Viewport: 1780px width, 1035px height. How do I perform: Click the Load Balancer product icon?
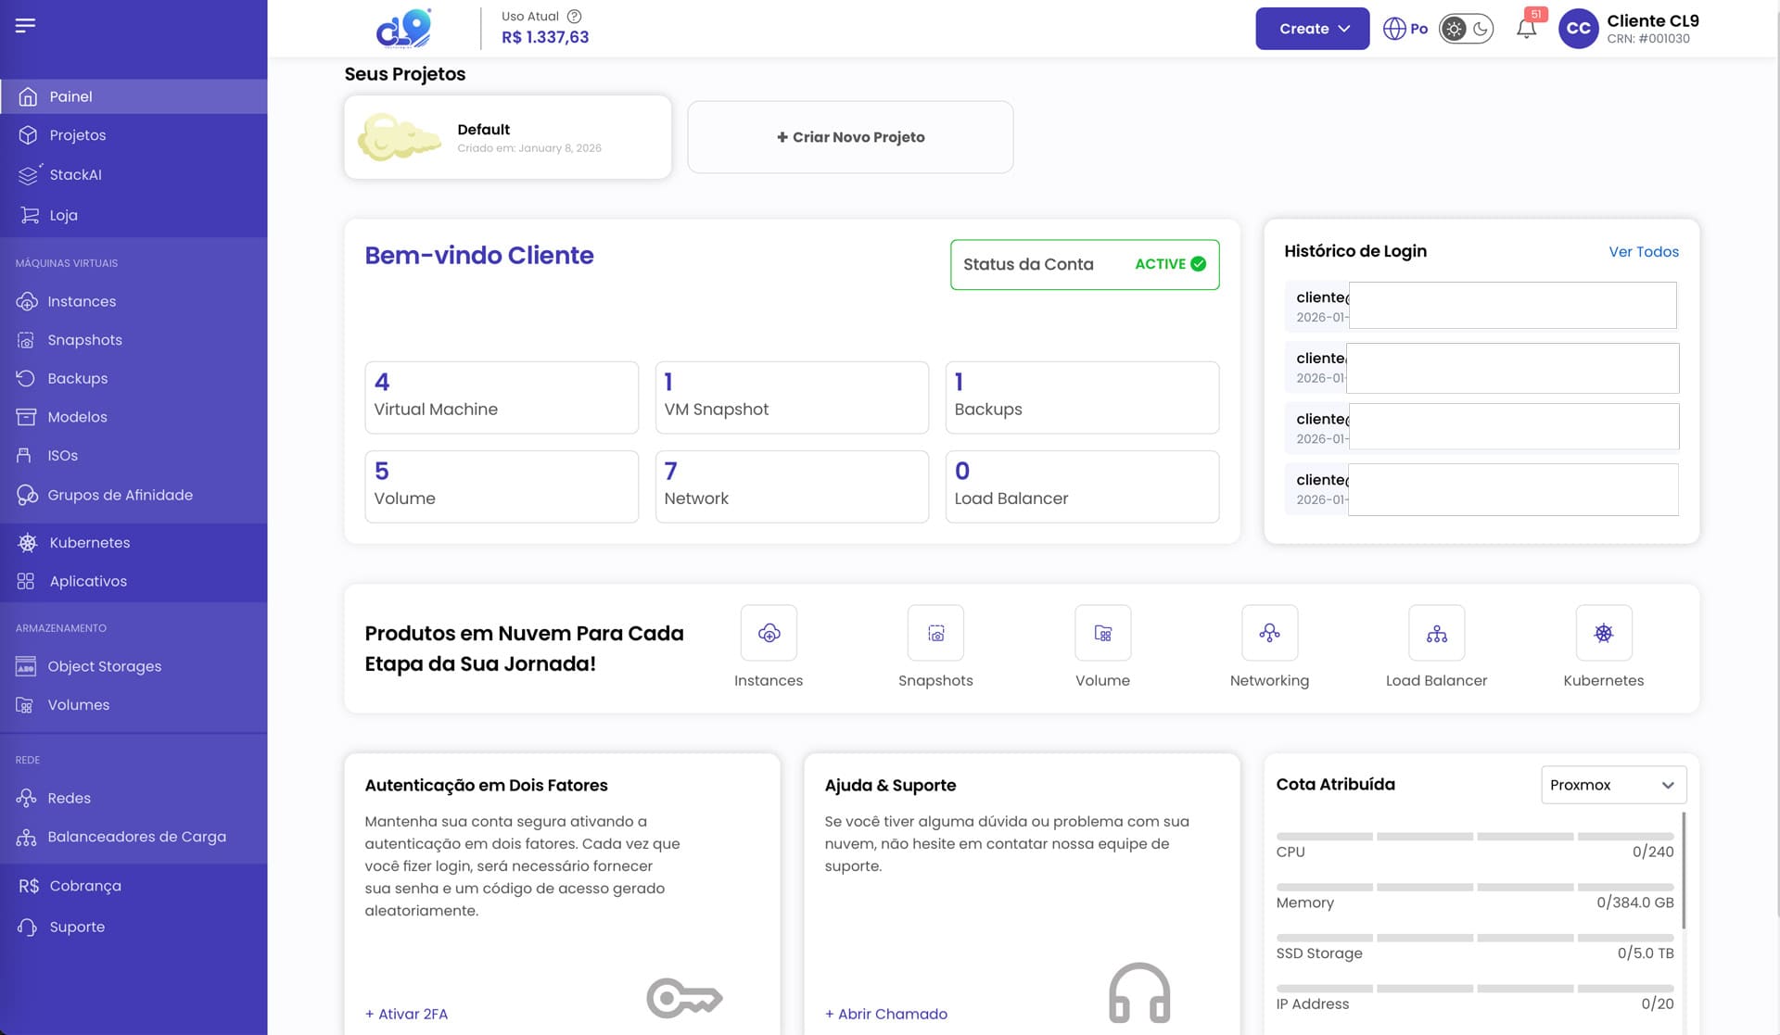[1436, 633]
